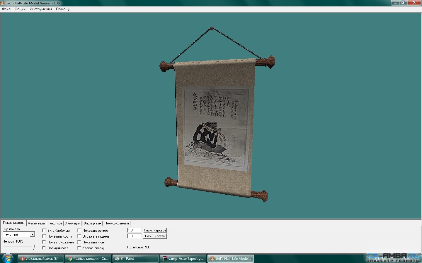Enable the Каркас сверху checkbox
The height and width of the screenshot is (263, 422).
(x=79, y=248)
